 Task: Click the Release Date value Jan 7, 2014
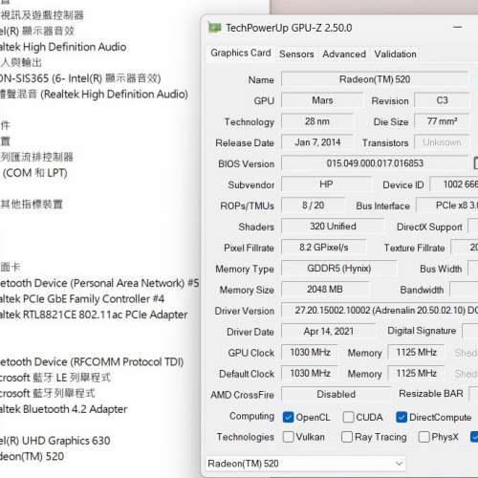coord(317,142)
